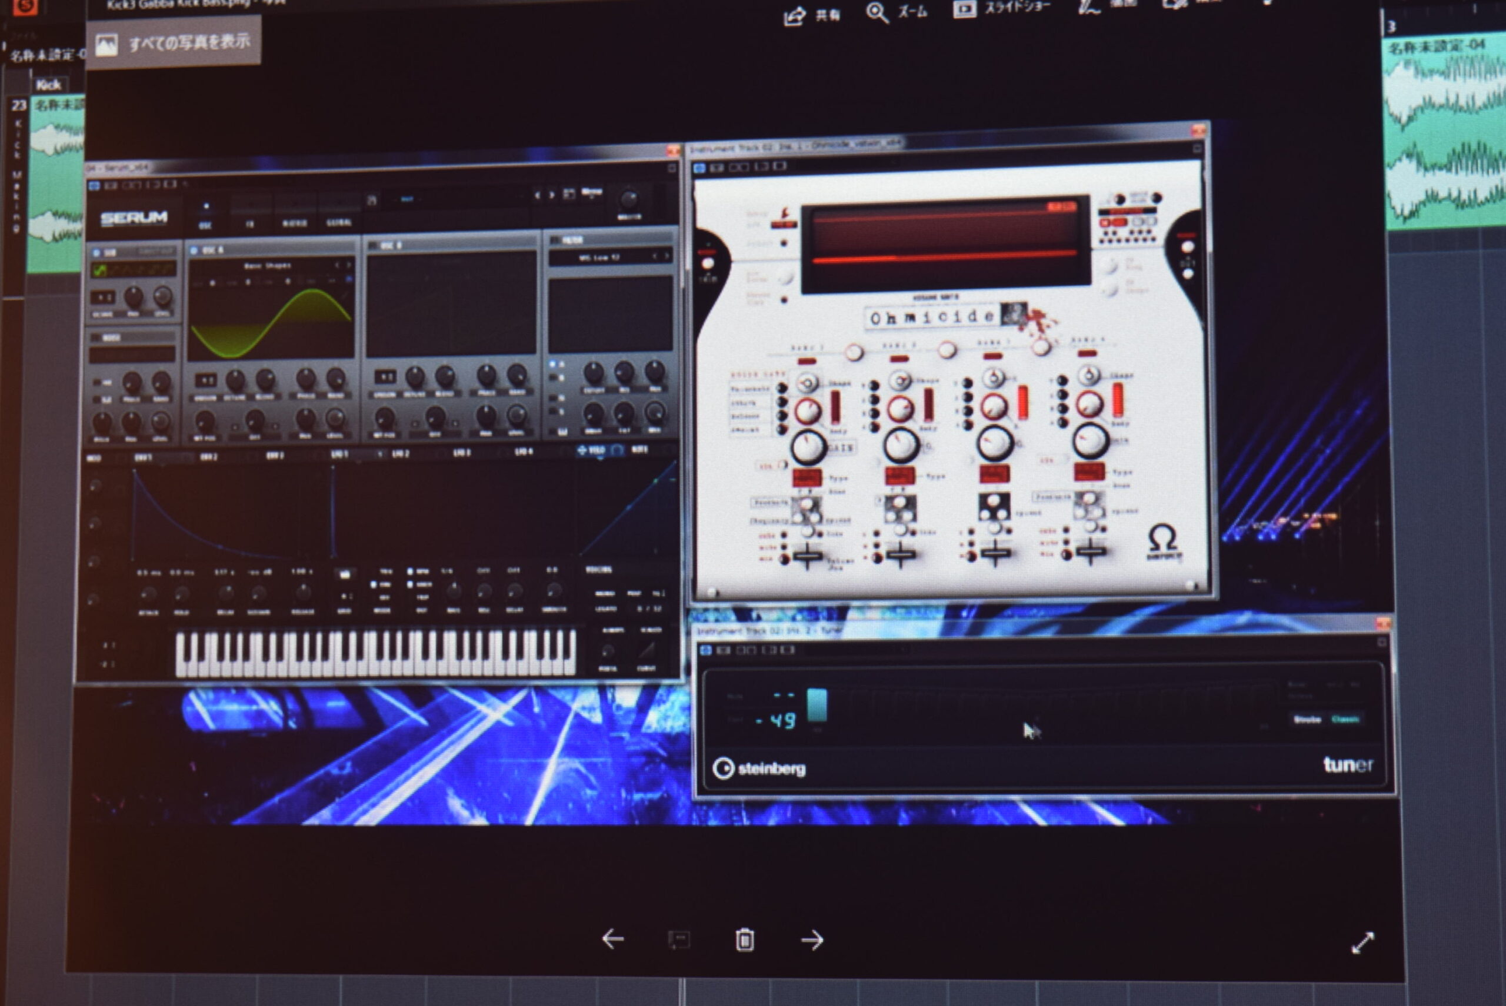Click the Ohm Force omega logo
The width and height of the screenshot is (1506, 1006).
pyautogui.click(x=1163, y=541)
